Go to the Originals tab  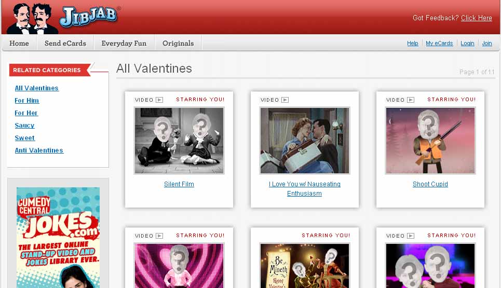[x=178, y=43]
